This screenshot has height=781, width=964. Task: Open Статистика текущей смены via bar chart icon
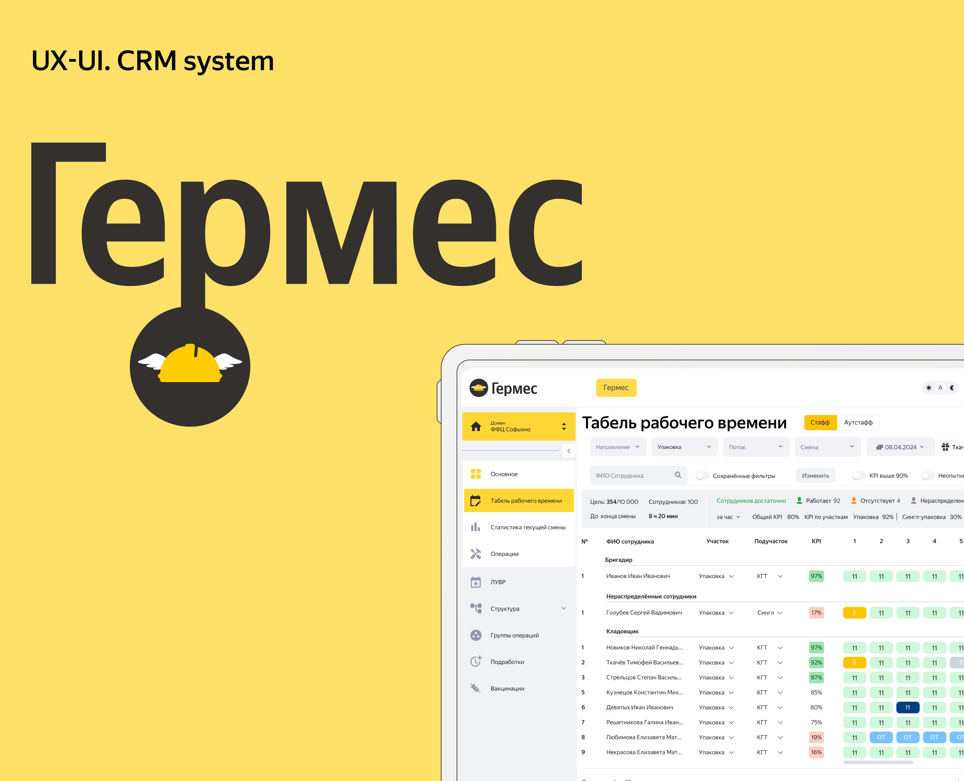click(476, 527)
